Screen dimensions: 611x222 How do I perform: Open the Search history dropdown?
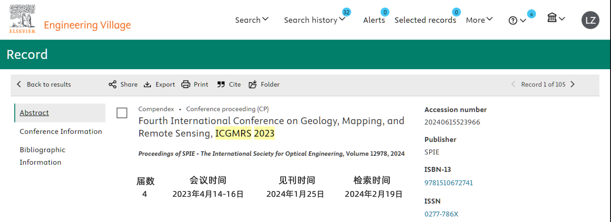314,20
